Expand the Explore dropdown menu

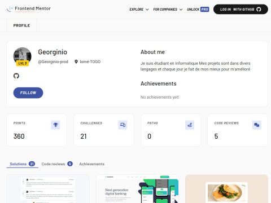point(139,10)
